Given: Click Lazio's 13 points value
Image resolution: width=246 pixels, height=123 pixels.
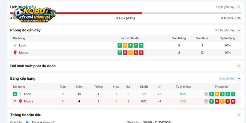Looking at the screenshot, I should pos(79,94).
